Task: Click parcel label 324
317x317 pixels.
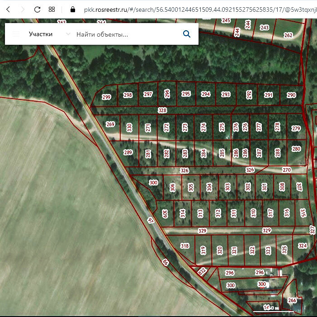Action: tap(303, 246)
